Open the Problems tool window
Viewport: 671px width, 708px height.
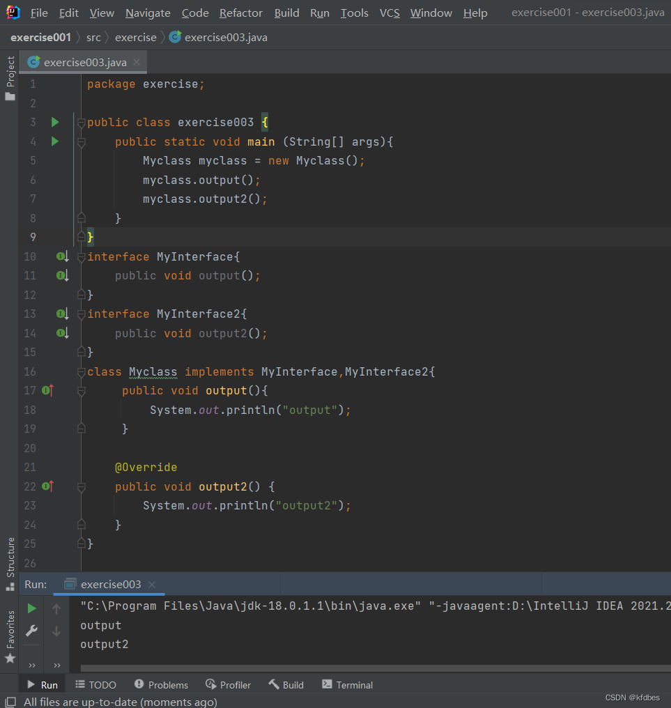coord(161,685)
